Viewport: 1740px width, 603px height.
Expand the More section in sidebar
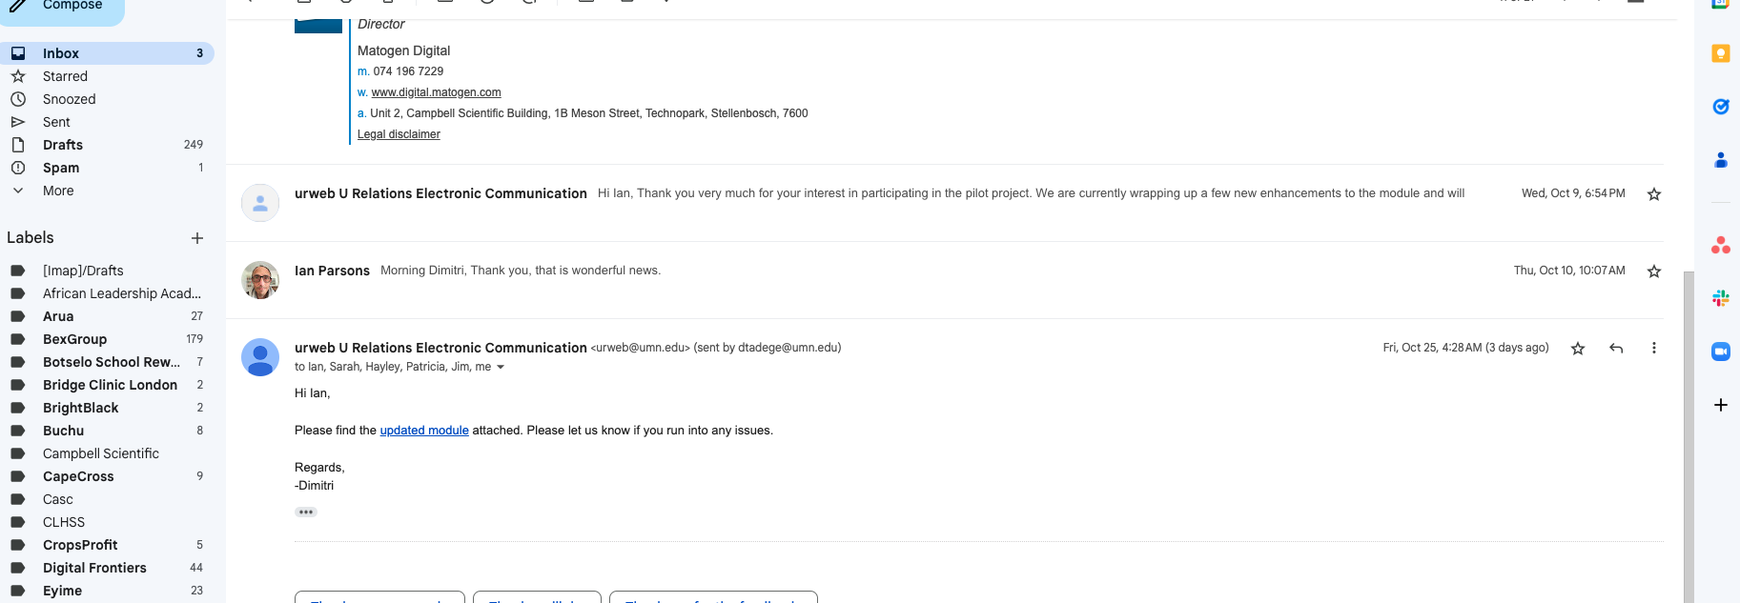pyautogui.click(x=58, y=191)
